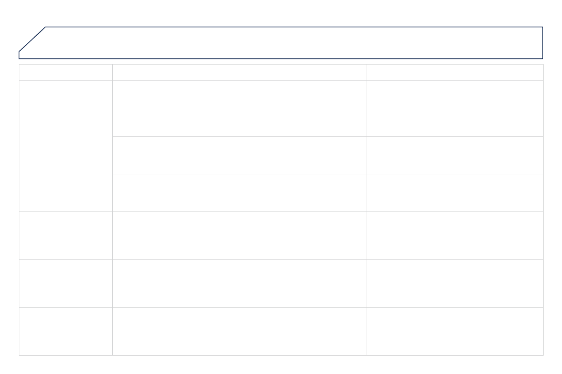Select the wide middle column's header cell

tap(239, 72)
